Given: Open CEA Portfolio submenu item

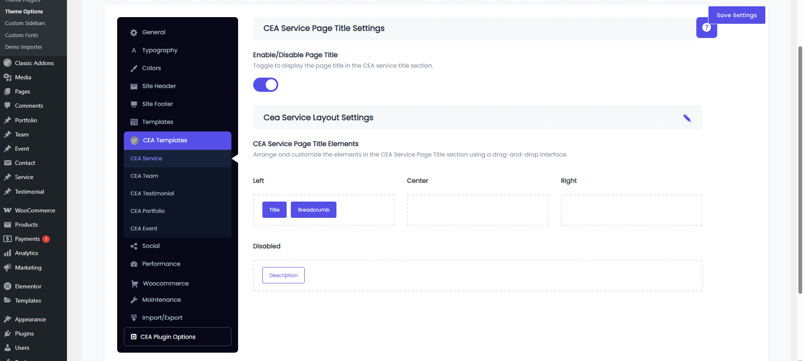Looking at the screenshot, I should [148, 211].
